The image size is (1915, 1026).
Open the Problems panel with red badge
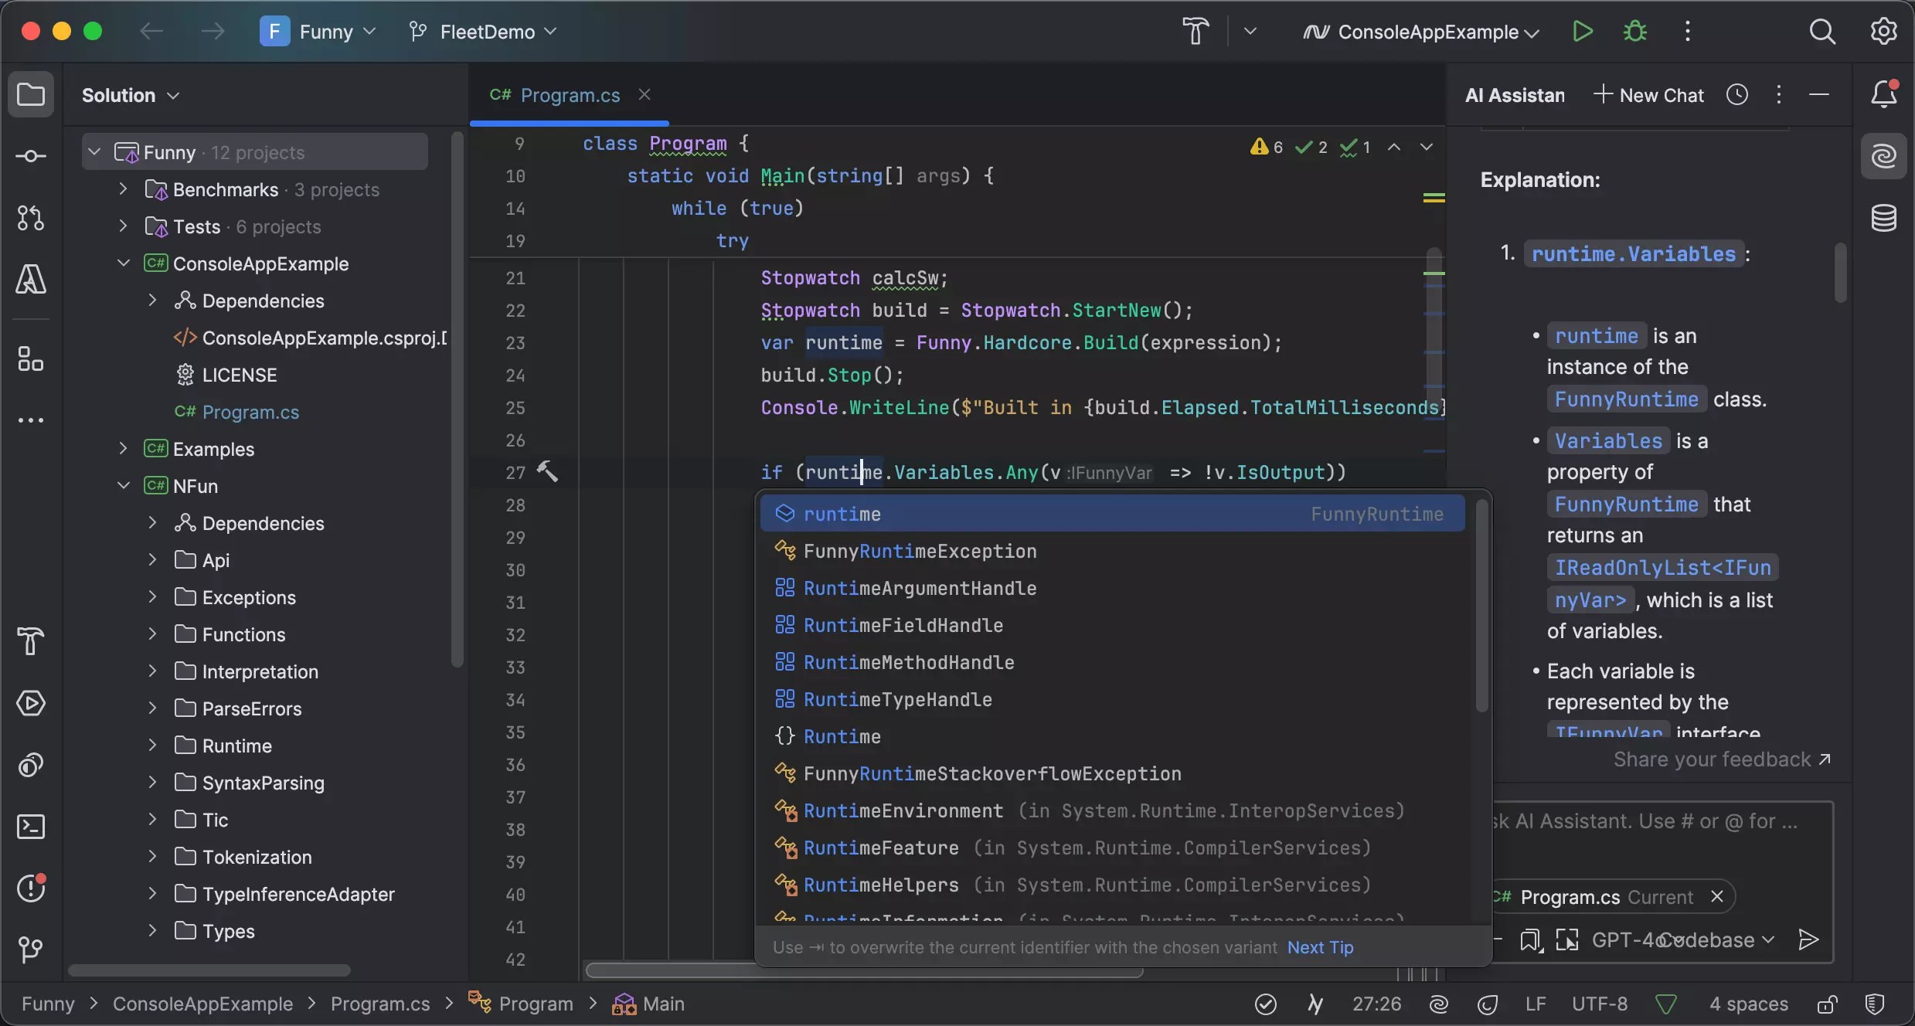tap(29, 888)
